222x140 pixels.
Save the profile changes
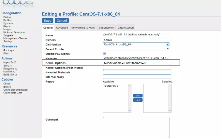pyautogui.click(x=48, y=20)
